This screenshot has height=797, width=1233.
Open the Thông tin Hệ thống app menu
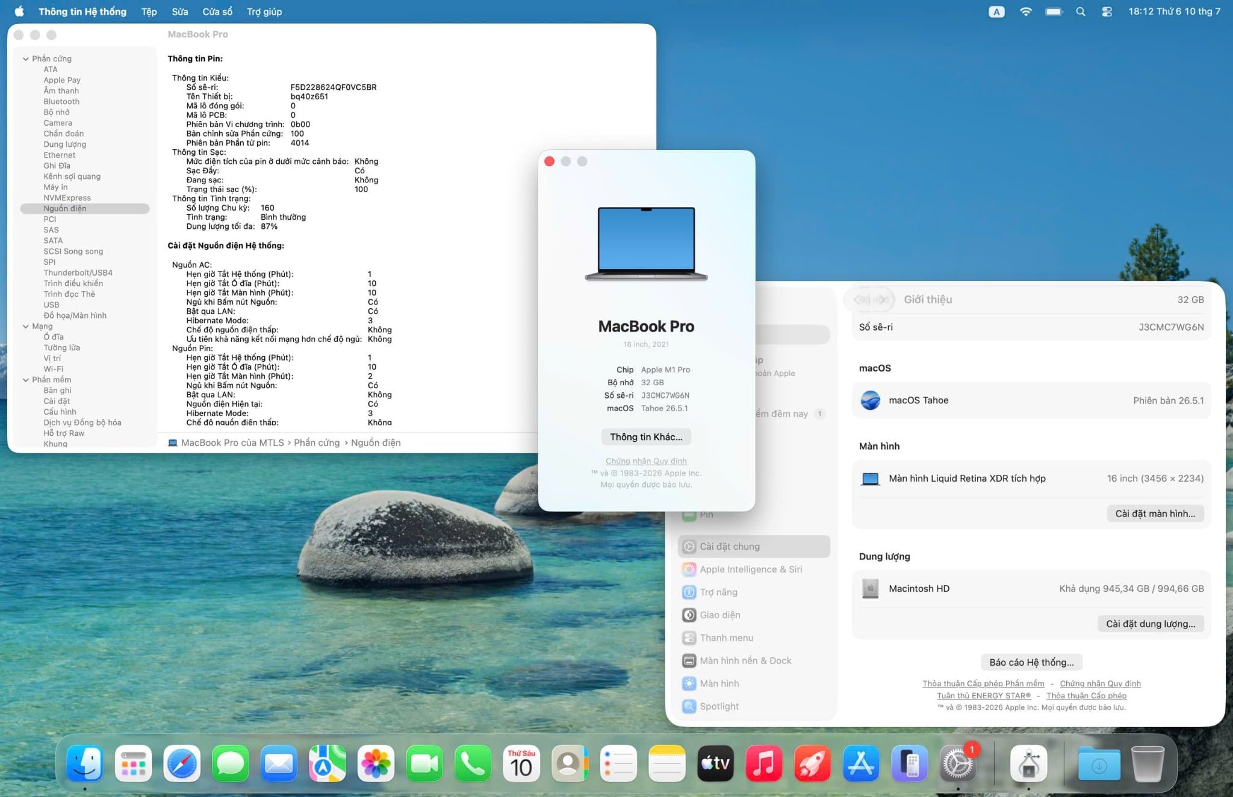click(x=82, y=11)
